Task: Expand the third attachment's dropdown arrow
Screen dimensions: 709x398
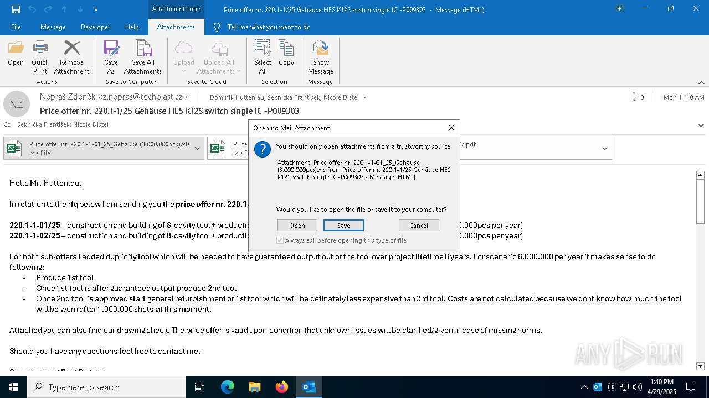Action: click(605, 148)
